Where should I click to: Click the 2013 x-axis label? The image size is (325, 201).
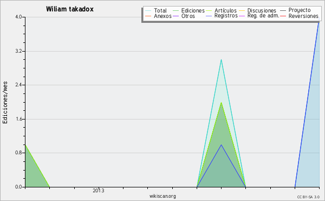tap(99, 191)
